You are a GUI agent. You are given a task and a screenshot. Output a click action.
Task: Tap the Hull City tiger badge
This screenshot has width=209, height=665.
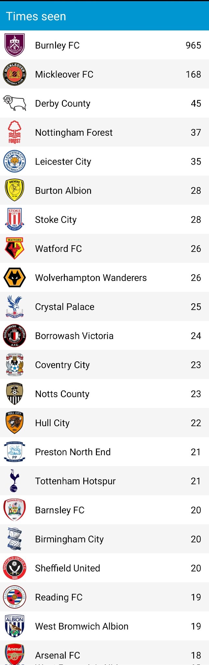pyautogui.click(x=15, y=423)
